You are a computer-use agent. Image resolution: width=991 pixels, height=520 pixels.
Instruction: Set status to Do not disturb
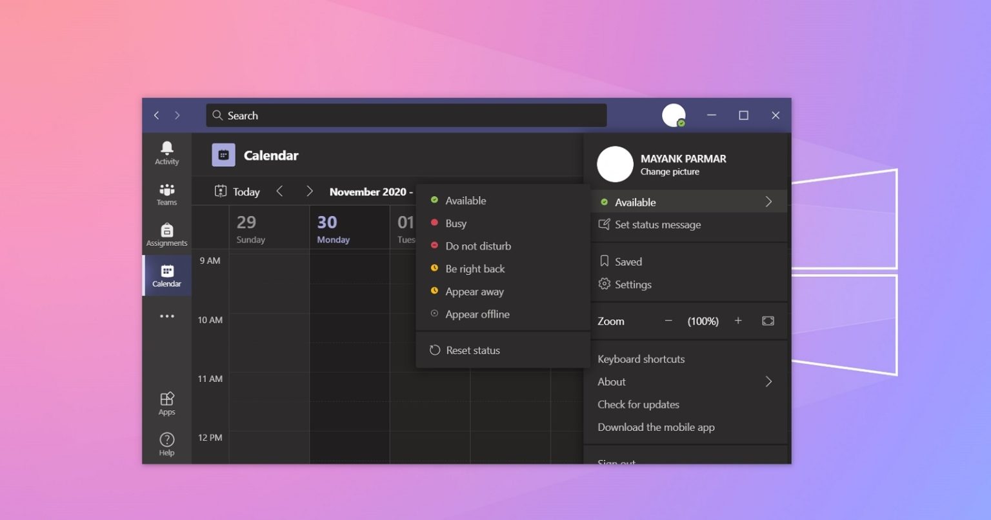478,246
